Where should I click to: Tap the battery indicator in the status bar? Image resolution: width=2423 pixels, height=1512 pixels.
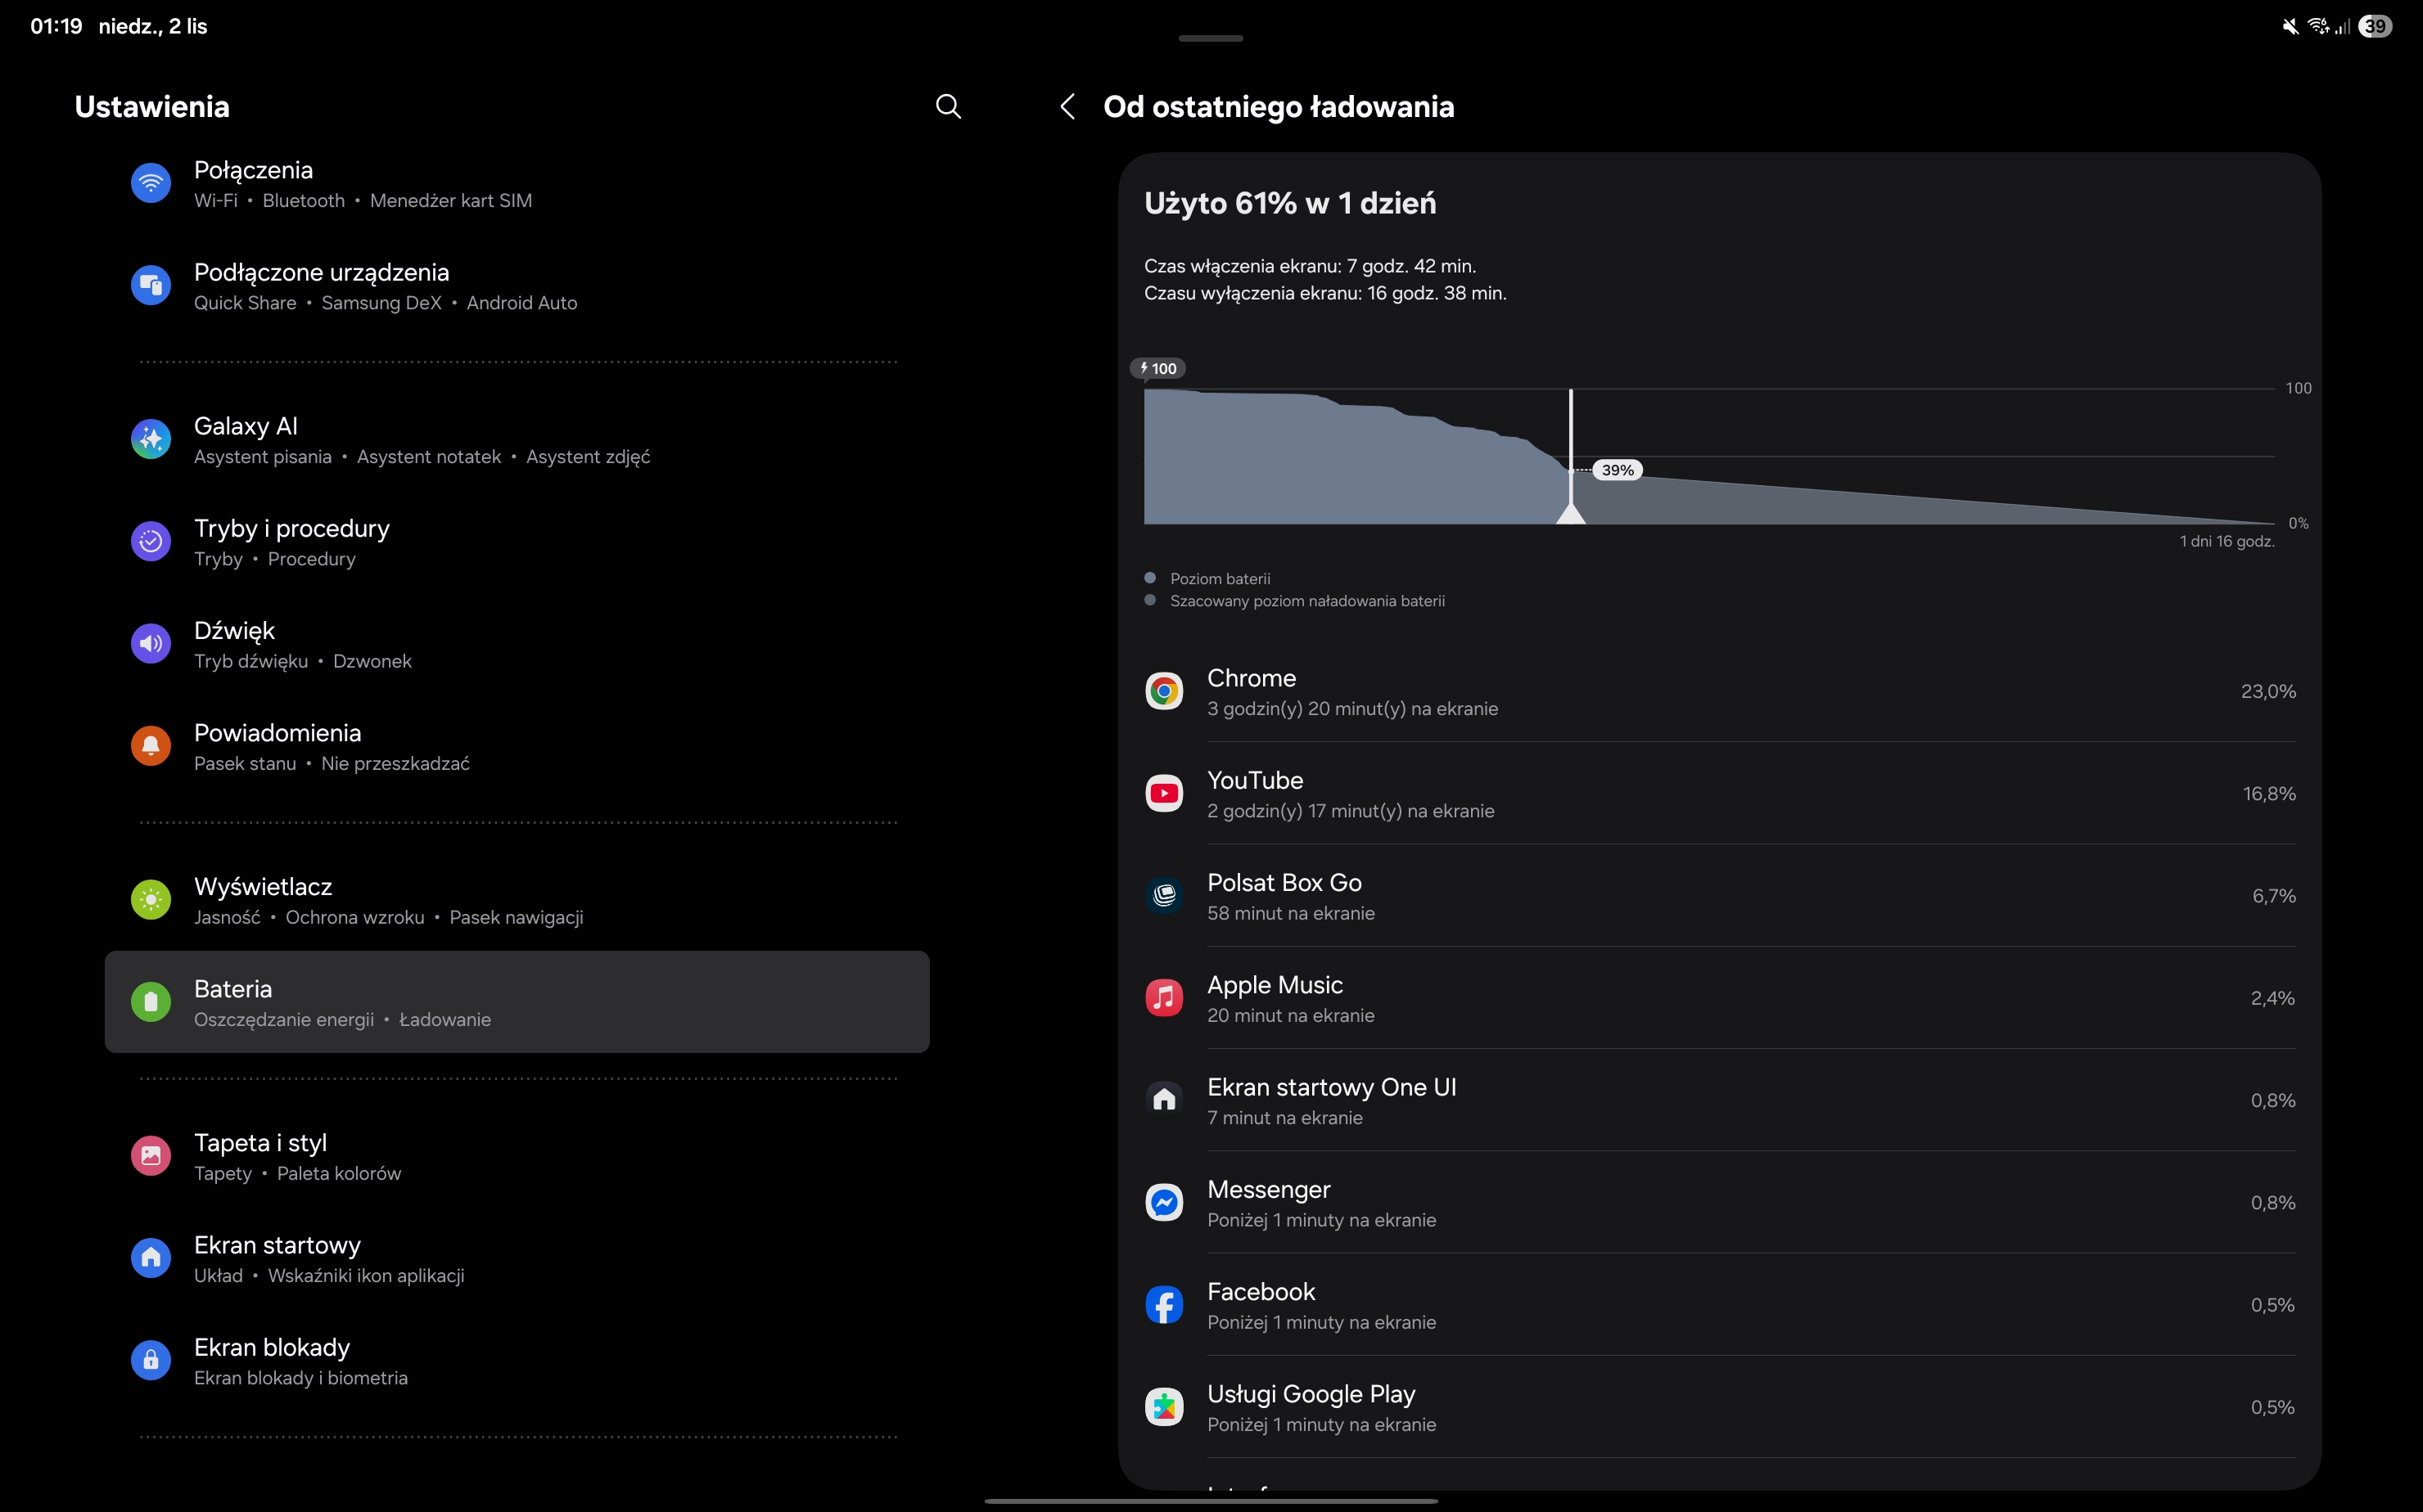(2376, 27)
